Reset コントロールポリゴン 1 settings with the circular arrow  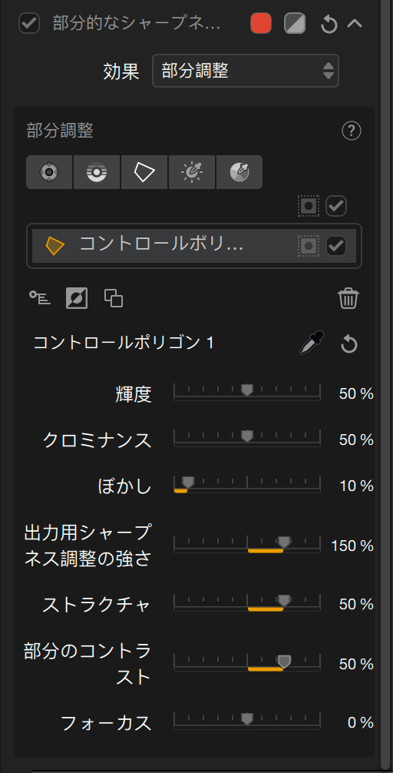[x=349, y=344]
